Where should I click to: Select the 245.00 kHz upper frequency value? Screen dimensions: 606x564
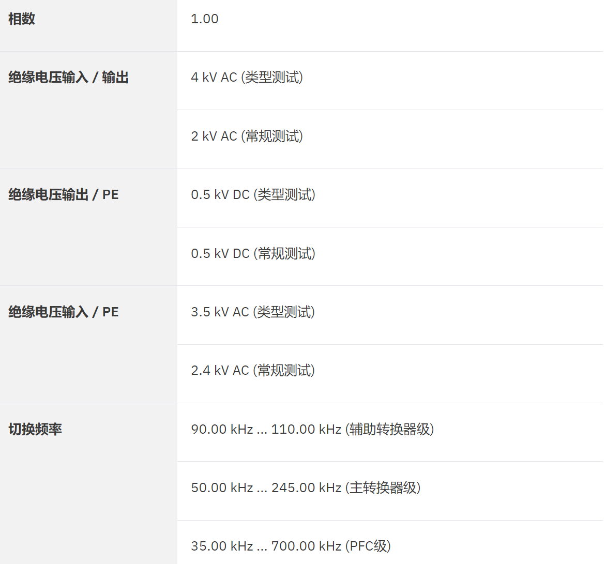pos(306,488)
